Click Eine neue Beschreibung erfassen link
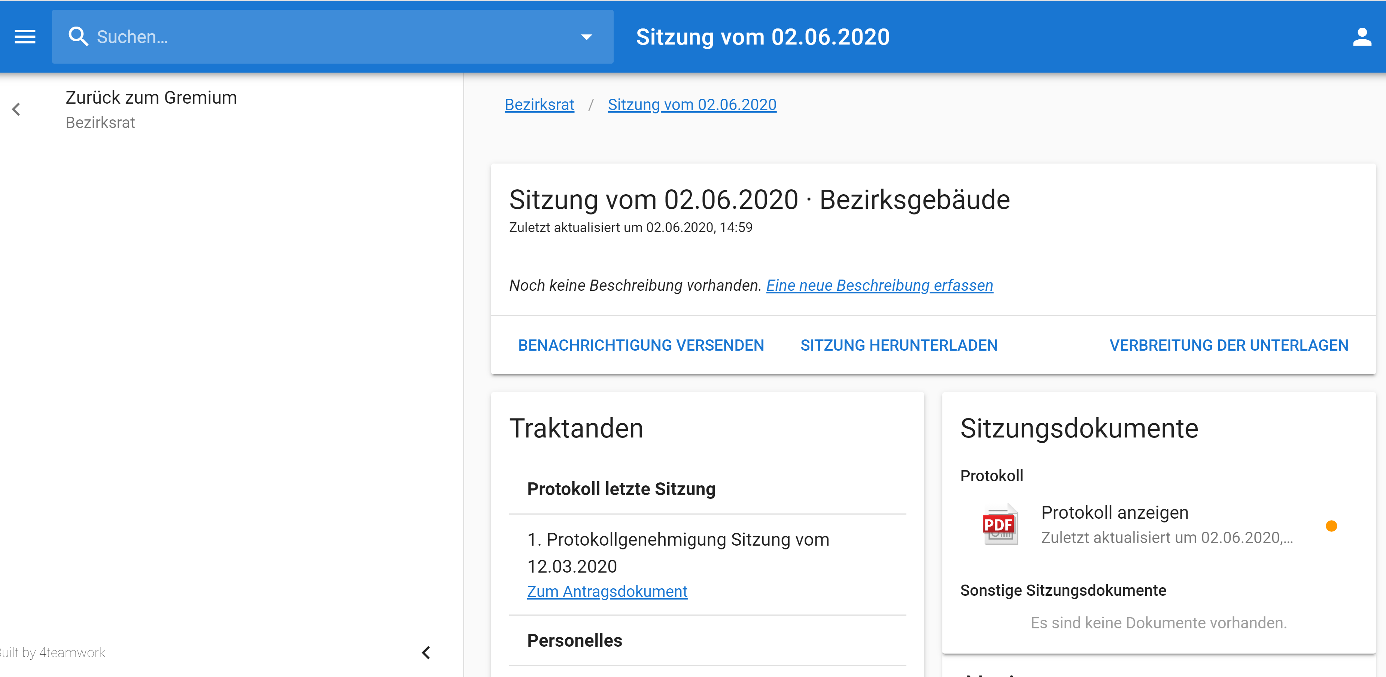 (879, 285)
